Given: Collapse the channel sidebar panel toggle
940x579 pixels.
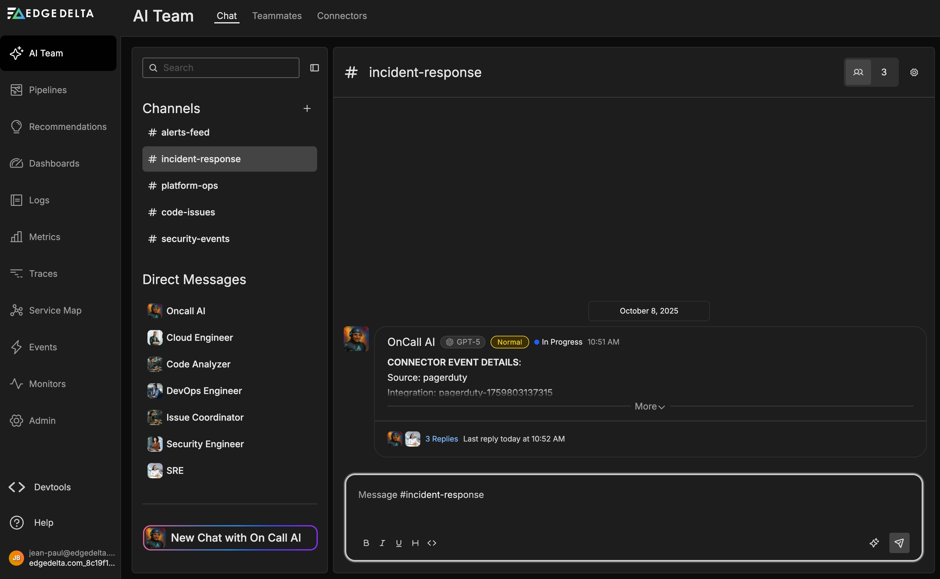Looking at the screenshot, I should point(315,68).
